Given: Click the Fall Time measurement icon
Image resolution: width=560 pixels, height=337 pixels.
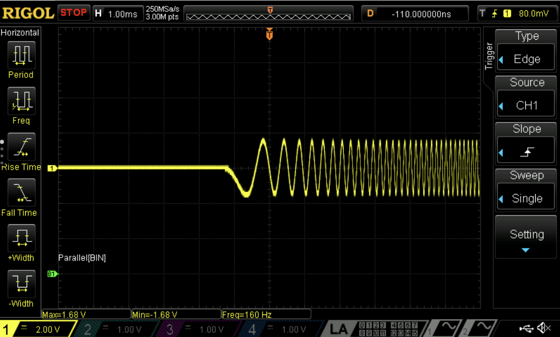Looking at the screenshot, I should click(21, 194).
